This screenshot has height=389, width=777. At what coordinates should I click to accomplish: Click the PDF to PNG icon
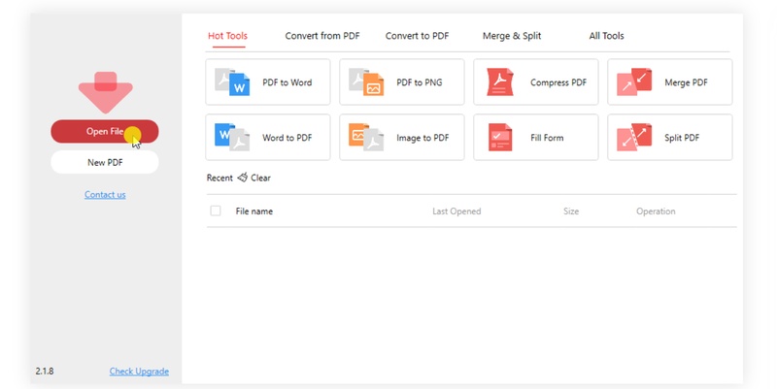366,82
